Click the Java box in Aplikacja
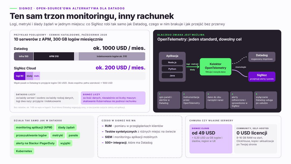291x164 pixels. pyautogui.click(x=172, y=76)
